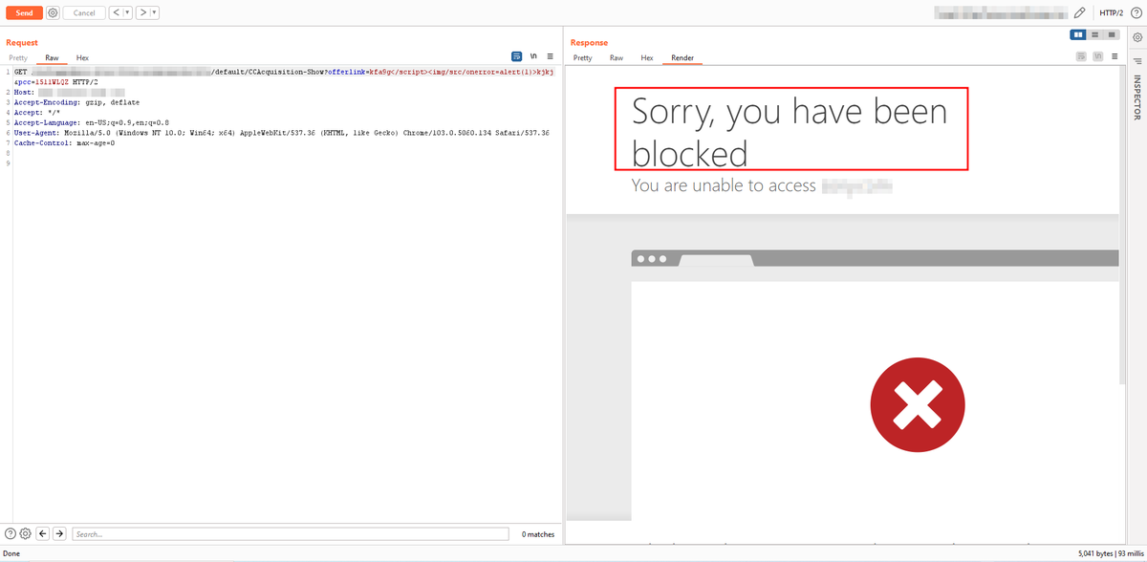
Task: Edit the target host with the pencil icon
Action: pos(1079,12)
